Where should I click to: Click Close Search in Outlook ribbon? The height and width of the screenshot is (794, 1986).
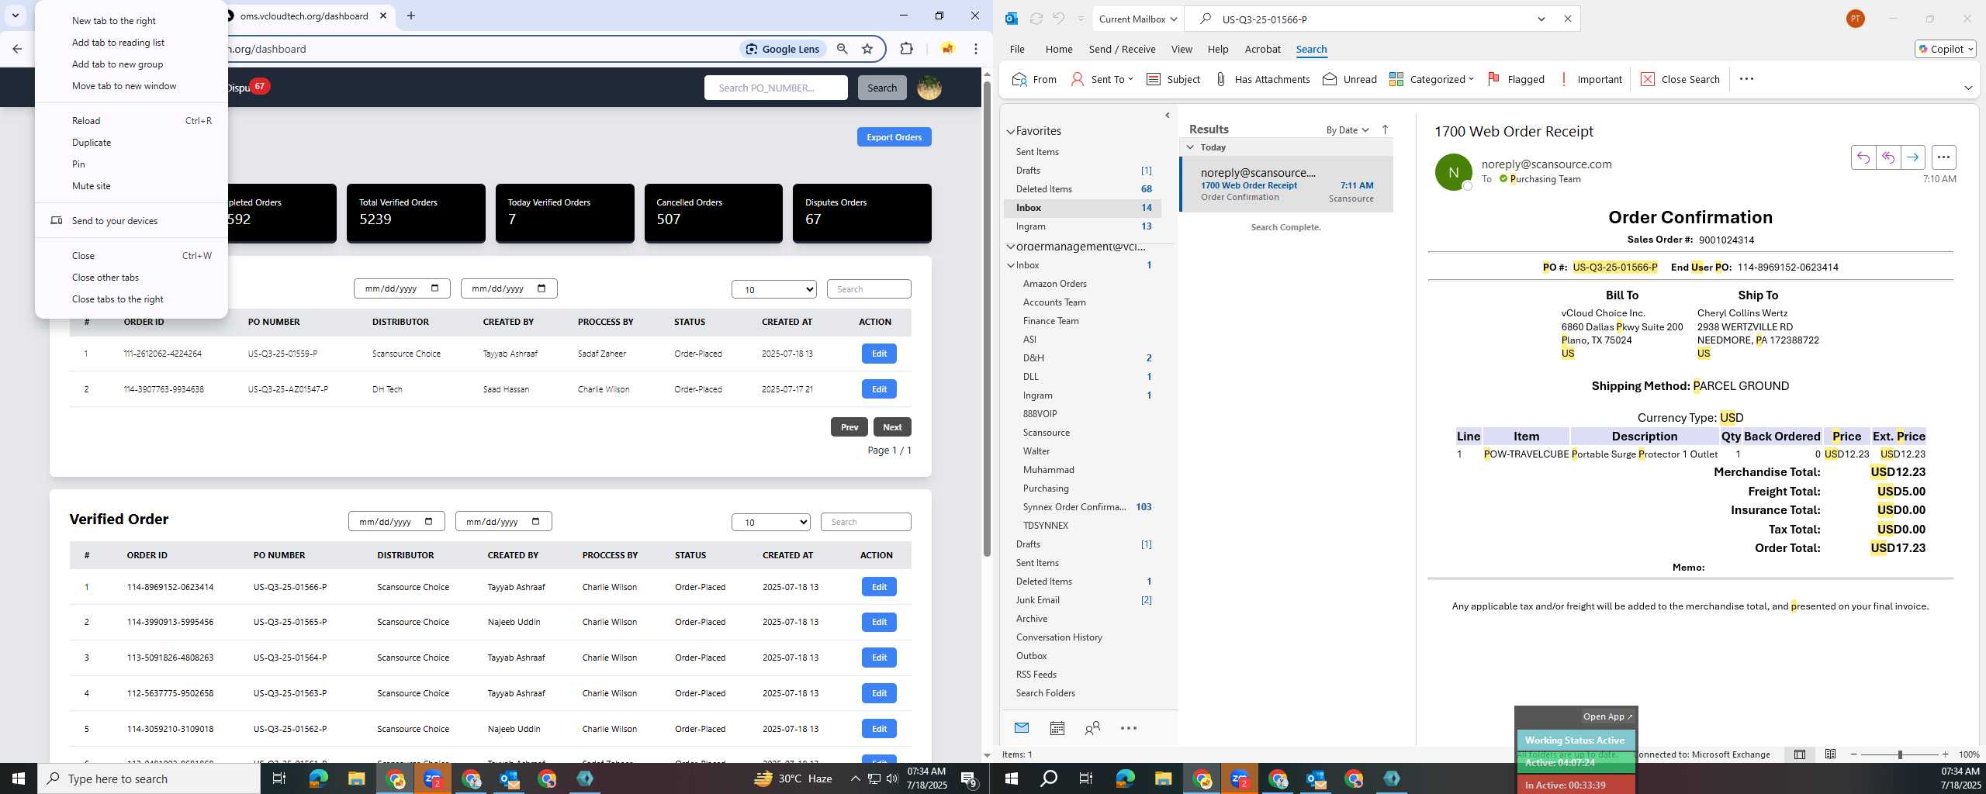pyautogui.click(x=1680, y=79)
